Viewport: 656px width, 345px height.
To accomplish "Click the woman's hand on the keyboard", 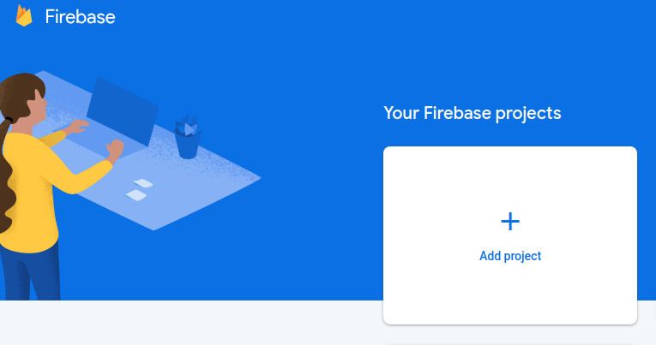I will [78, 127].
